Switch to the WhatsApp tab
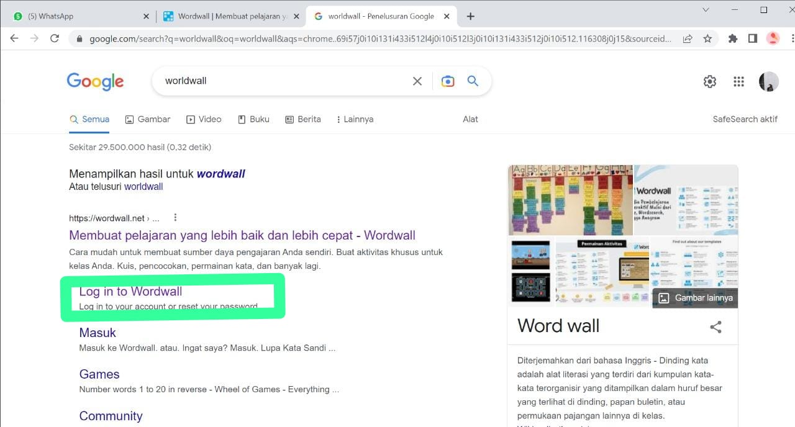 pos(81,16)
